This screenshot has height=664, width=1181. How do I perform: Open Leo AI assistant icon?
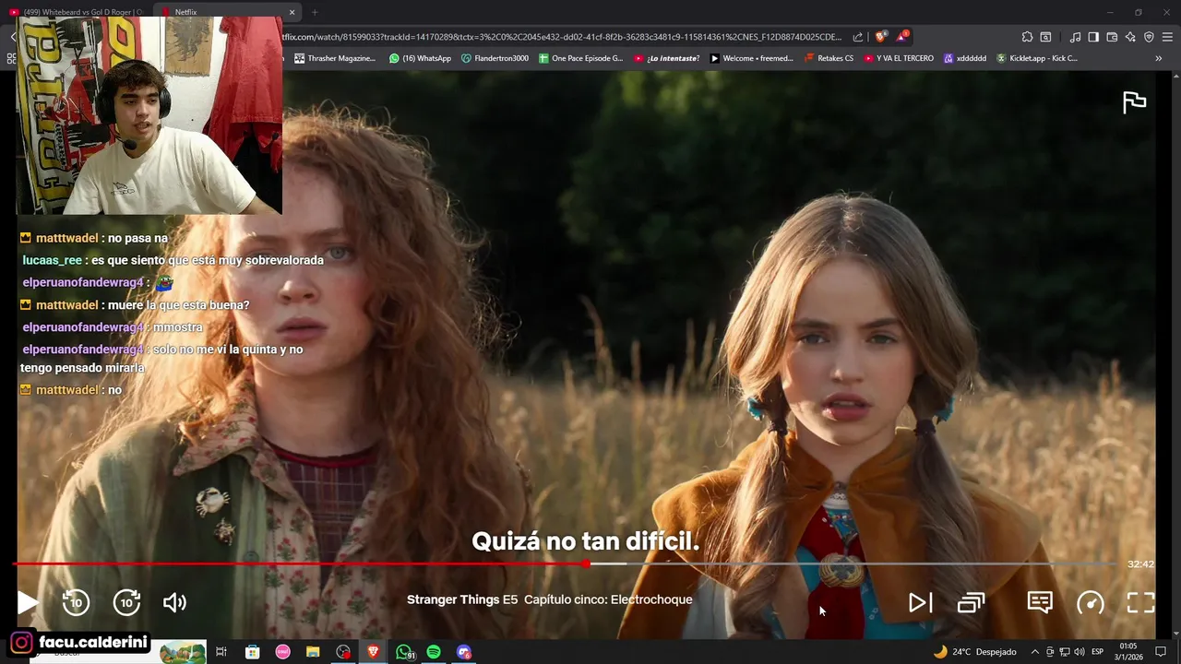1130,37
